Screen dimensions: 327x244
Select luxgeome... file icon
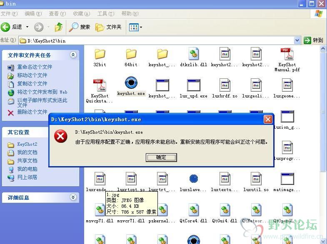(287, 85)
